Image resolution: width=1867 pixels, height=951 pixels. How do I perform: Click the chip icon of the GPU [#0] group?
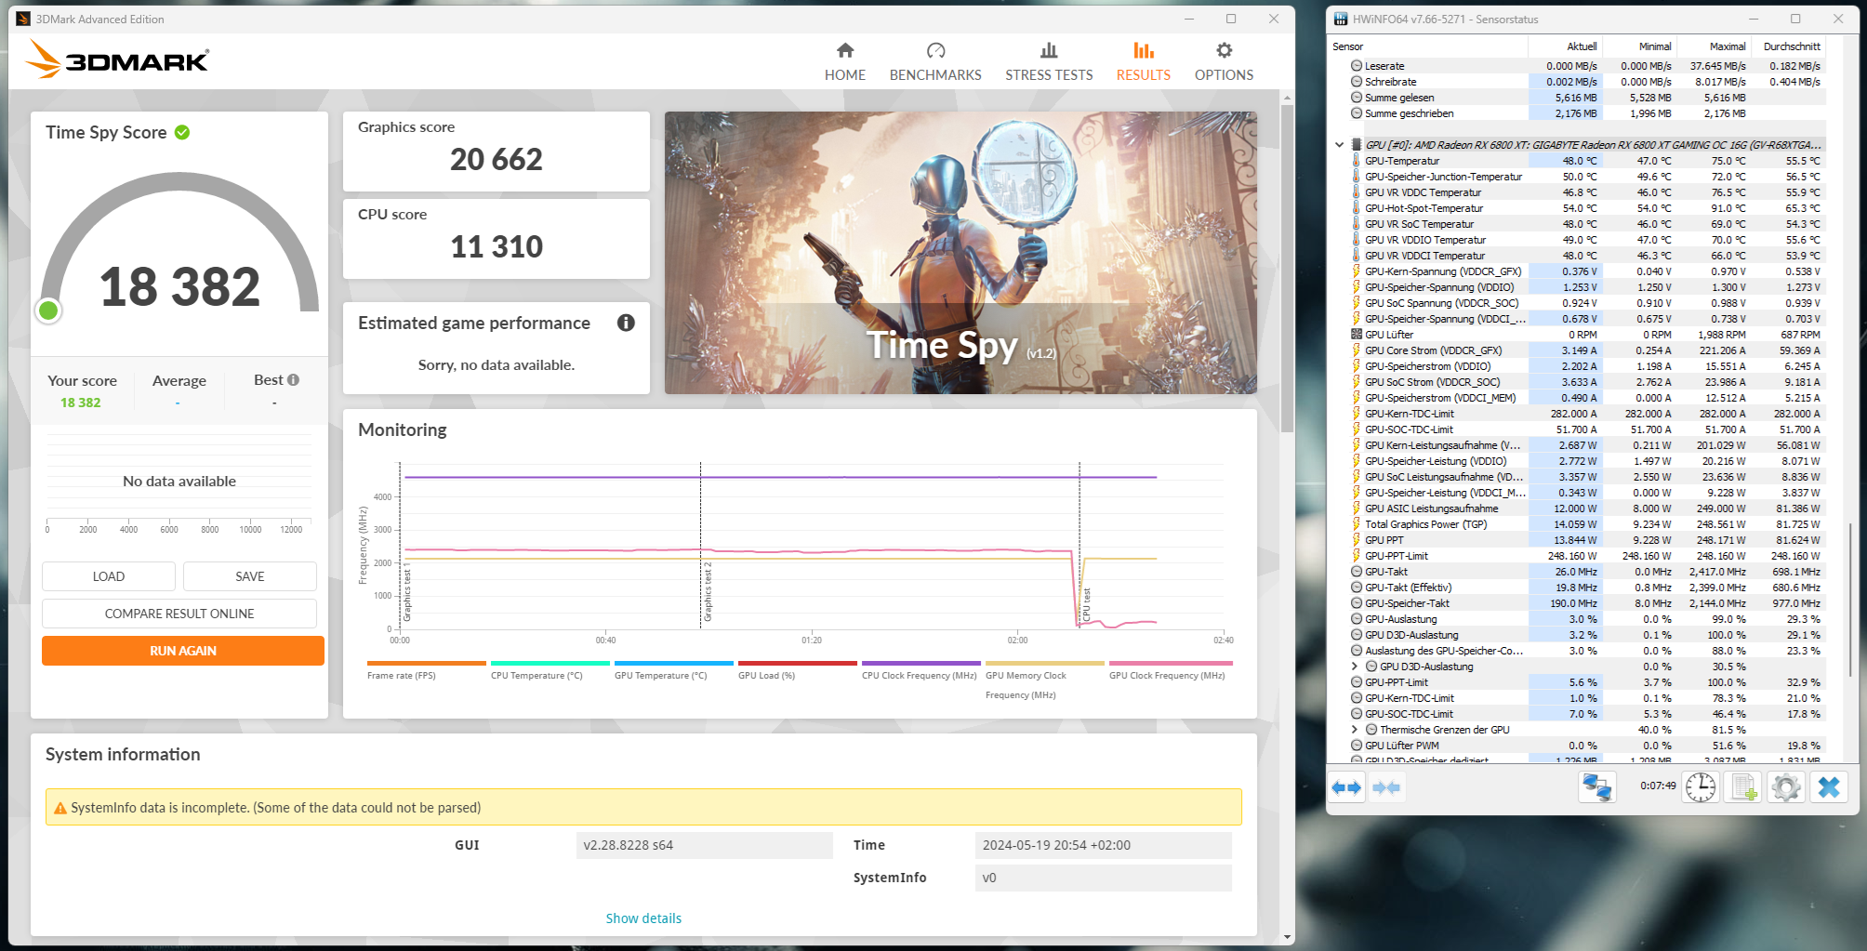[1357, 145]
